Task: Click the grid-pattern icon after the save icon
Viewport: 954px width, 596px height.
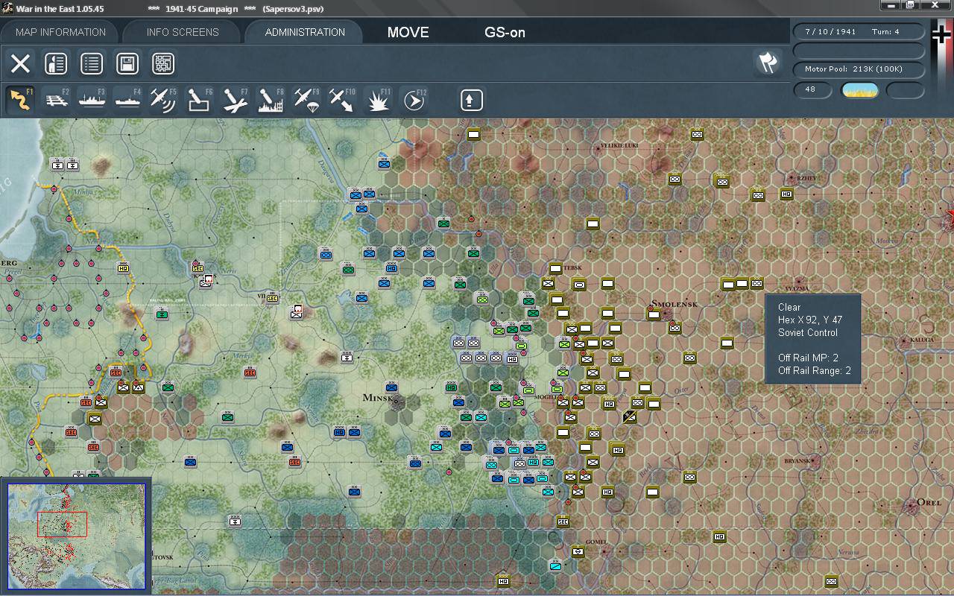Action: coord(163,63)
